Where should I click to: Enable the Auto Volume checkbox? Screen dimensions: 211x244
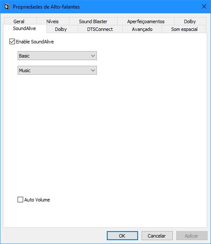[20, 200]
